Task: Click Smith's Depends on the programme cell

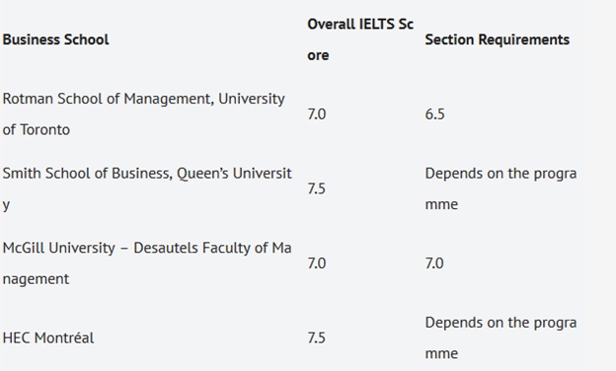Action: click(500, 188)
